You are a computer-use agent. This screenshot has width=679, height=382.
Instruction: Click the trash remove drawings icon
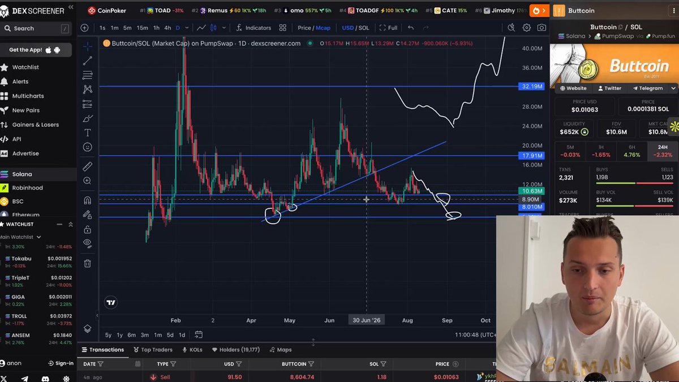tap(88, 263)
